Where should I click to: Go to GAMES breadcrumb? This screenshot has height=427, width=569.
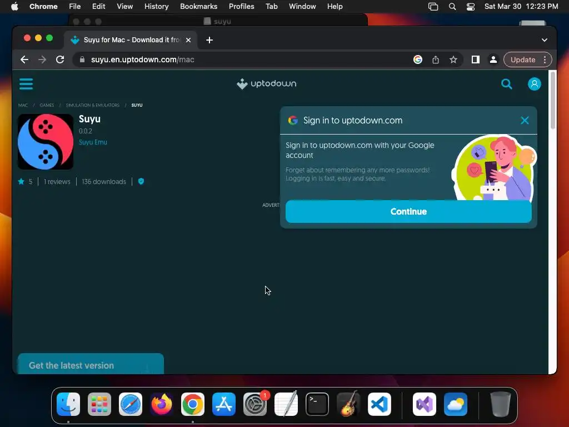click(47, 105)
